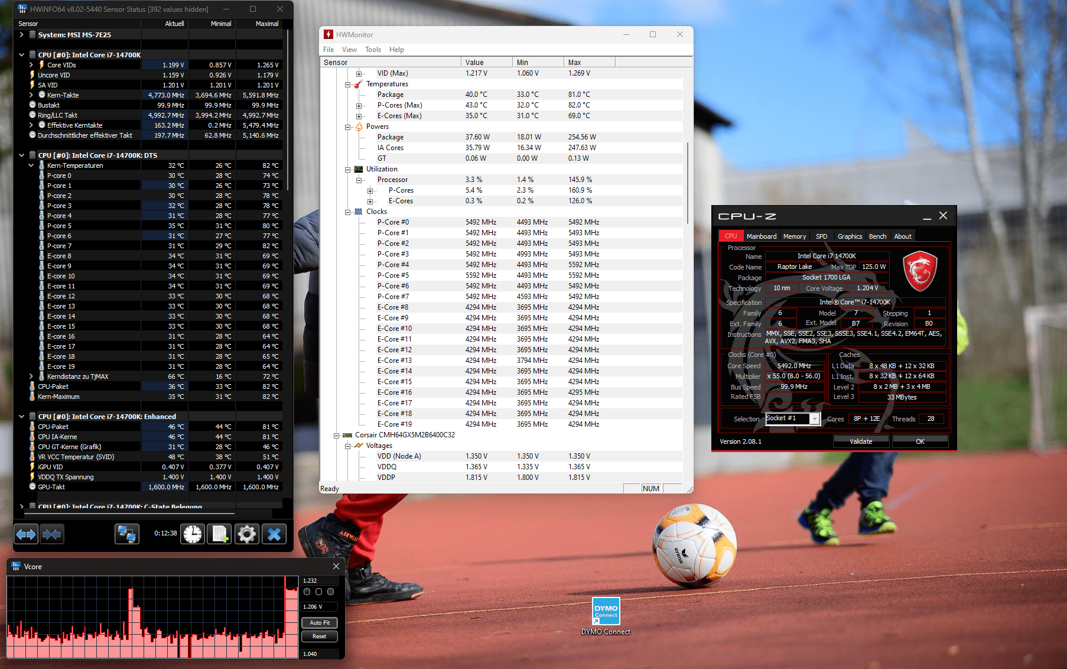The width and height of the screenshot is (1067, 669).
Task: Click the Clocks node icon in HWMonitor
Action: click(359, 212)
